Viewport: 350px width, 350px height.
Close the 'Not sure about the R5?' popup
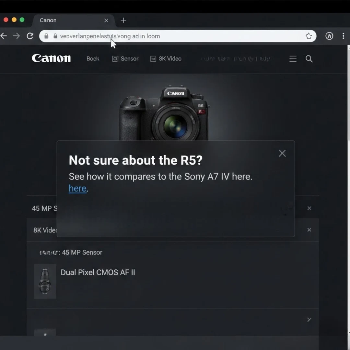(282, 153)
